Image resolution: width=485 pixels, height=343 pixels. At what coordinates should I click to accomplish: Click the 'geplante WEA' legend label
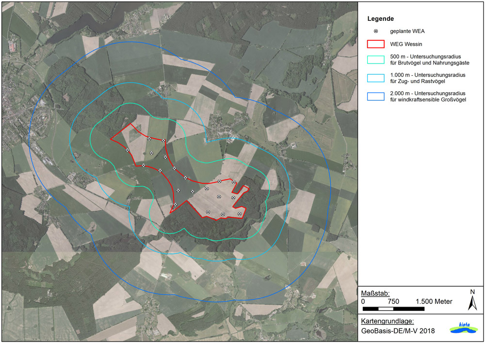tap(407, 31)
